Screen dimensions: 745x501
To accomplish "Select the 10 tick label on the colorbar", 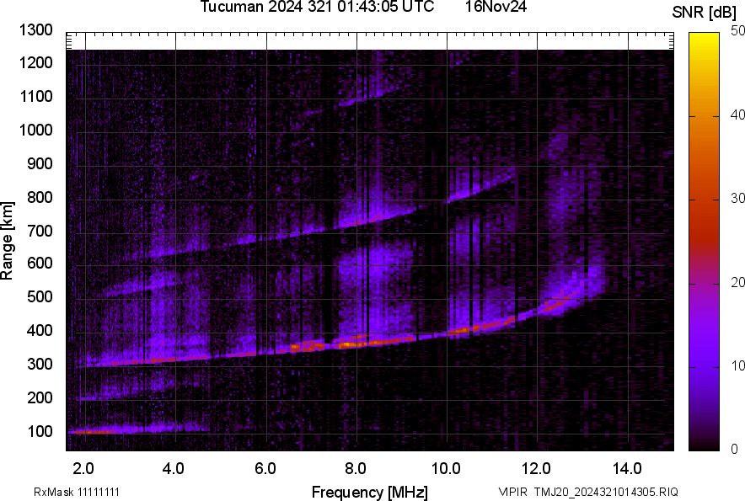I will pos(737,365).
